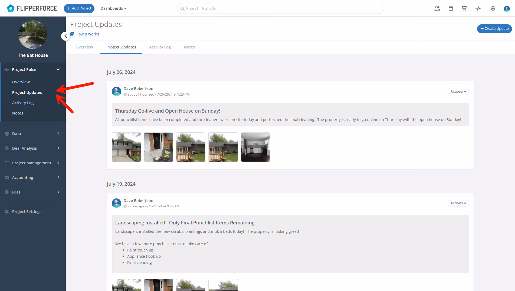Click the "Paint touch up" punchlist item
The width and height of the screenshot is (515, 291).
pyautogui.click(x=140, y=250)
